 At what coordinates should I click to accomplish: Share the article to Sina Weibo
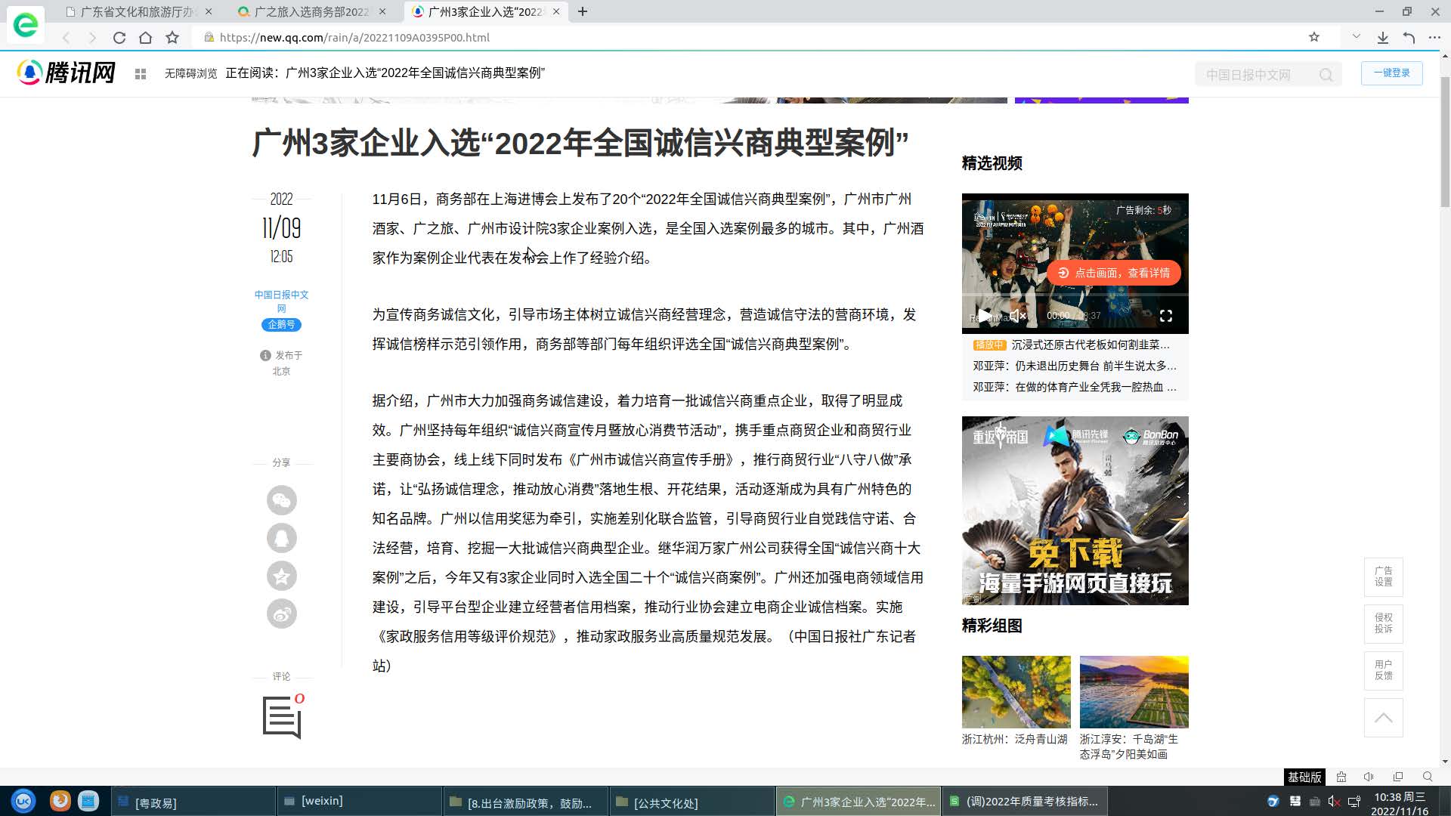click(281, 614)
